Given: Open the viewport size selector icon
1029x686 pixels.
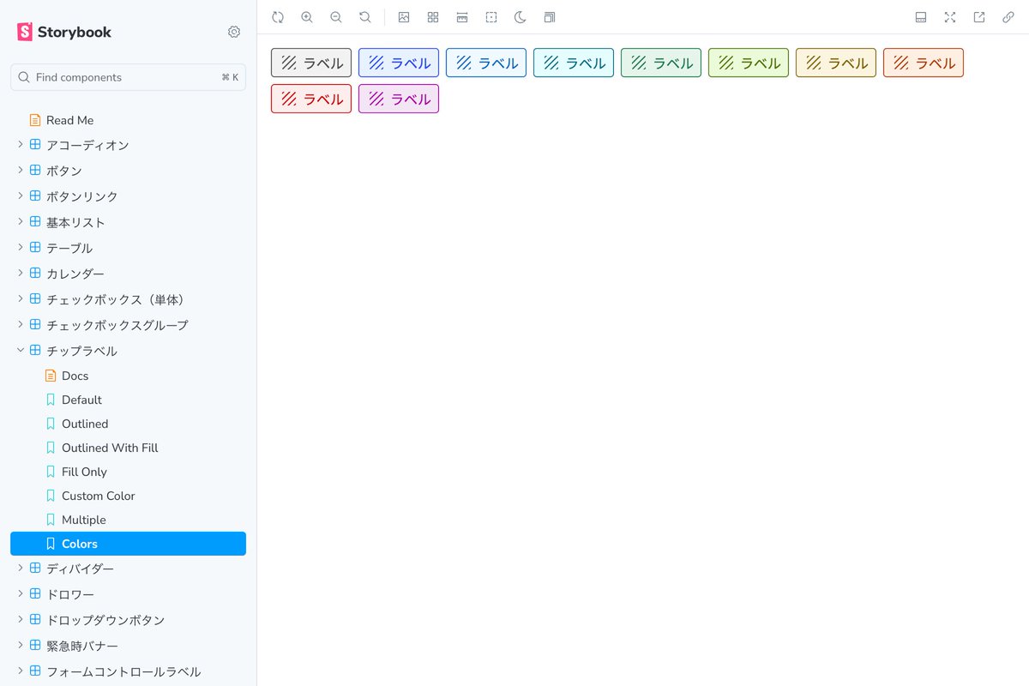Looking at the screenshot, I should pos(550,17).
